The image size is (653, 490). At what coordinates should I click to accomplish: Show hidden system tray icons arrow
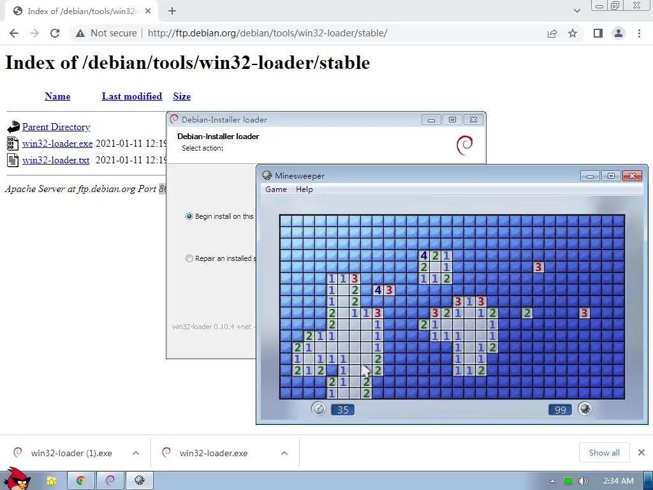pos(552,481)
